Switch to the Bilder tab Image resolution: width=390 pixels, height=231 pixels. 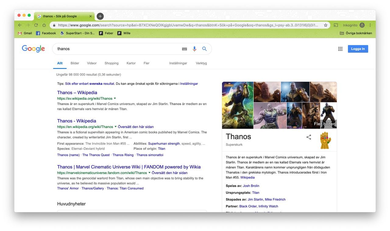[75, 63]
